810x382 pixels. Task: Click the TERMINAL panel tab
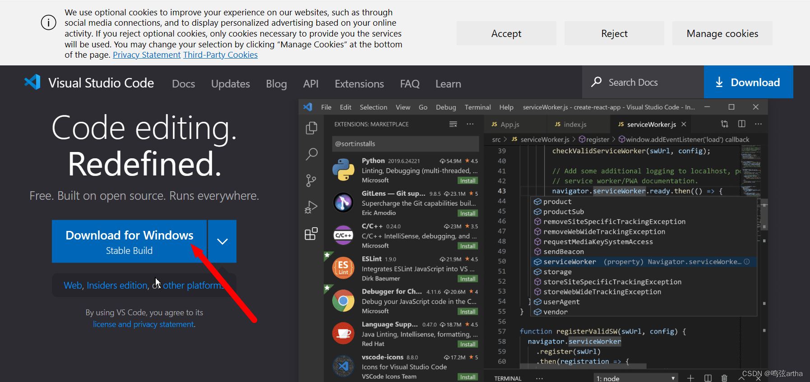pyautogui.click(x=508, y=378)
